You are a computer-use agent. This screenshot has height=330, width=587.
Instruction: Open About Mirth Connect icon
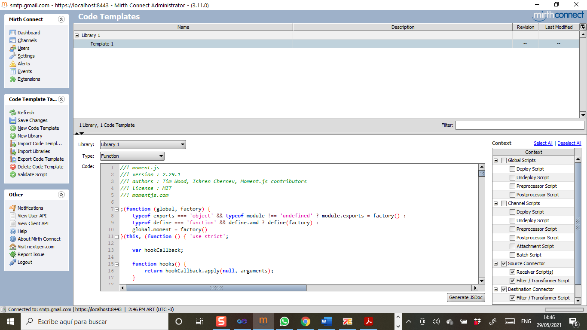(13, 239)
